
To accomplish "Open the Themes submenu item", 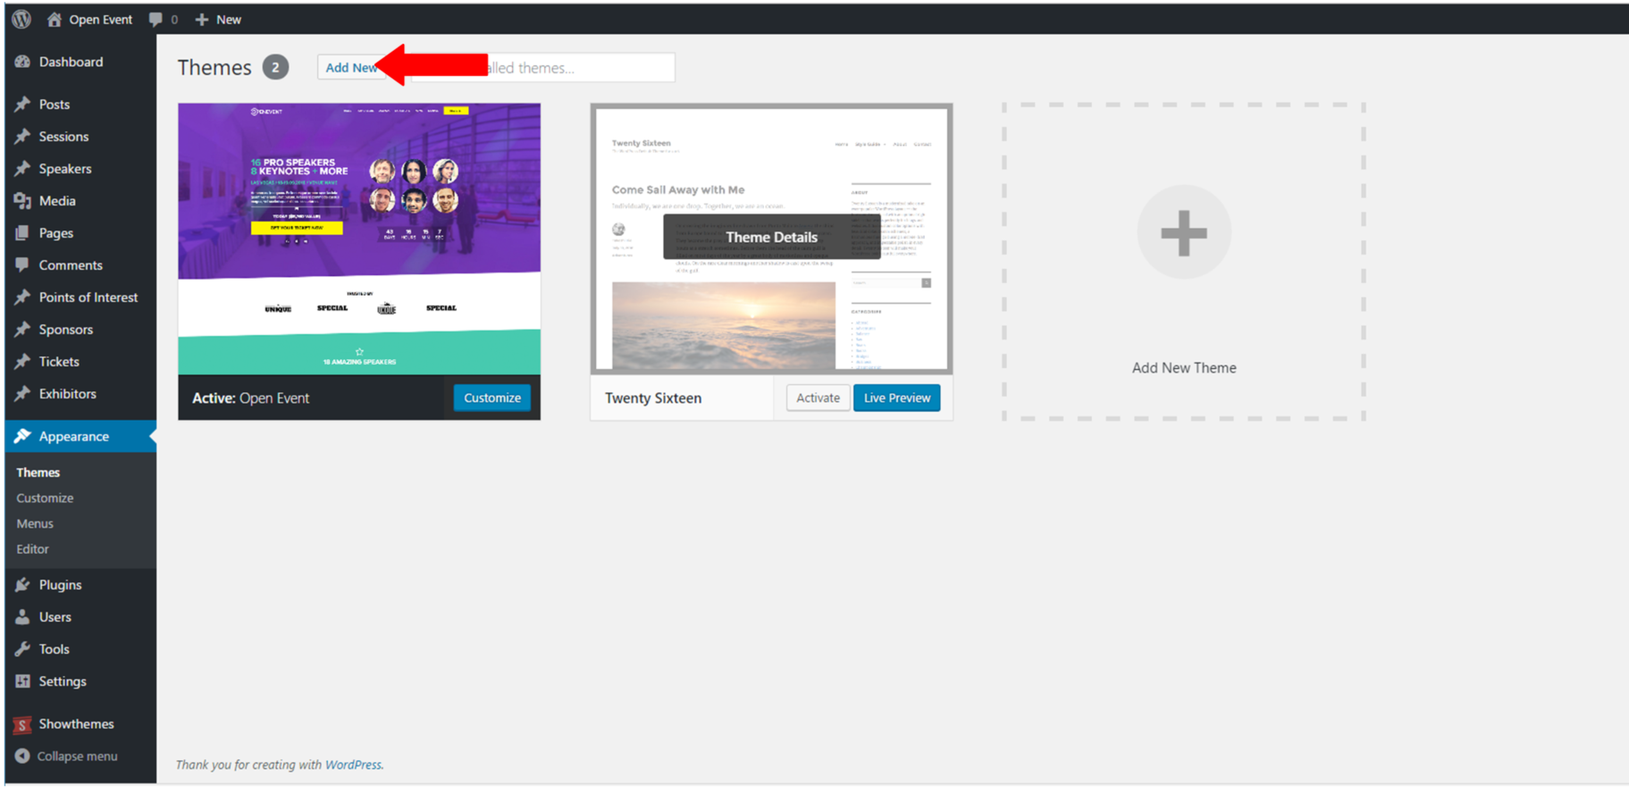I will pyautogui.click(x=38, y=473).
